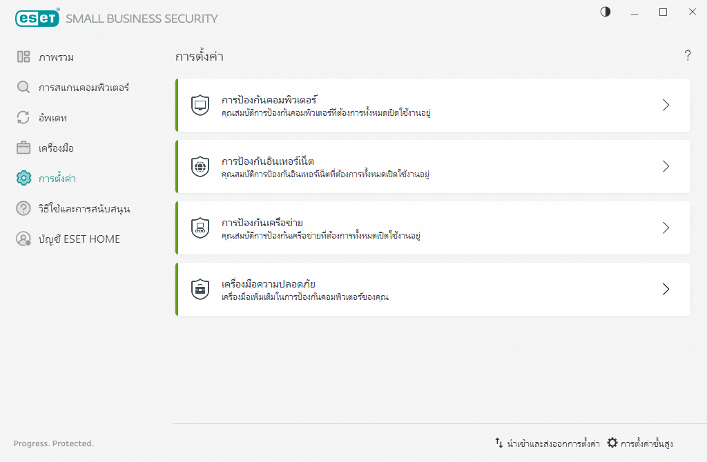
Task: Click the Tools (เครื่องมือ) briefcase icon
Action: click(x=23, y=148)
